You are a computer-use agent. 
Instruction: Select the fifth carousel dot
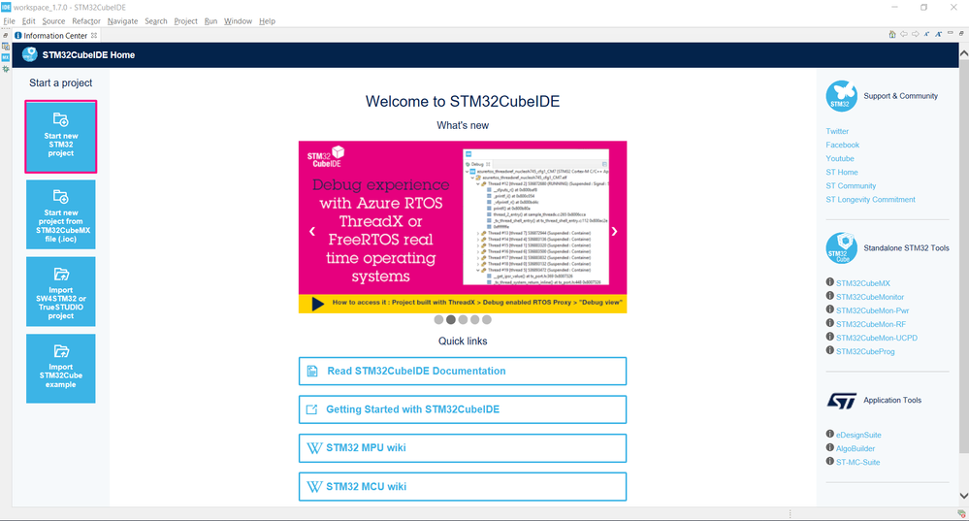(x=487, y=319)
